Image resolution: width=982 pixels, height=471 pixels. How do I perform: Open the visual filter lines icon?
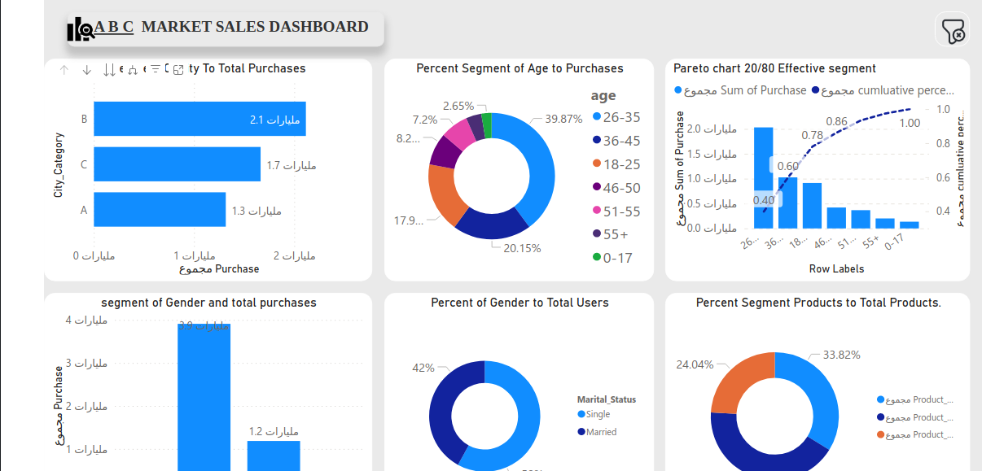point(156,70)
